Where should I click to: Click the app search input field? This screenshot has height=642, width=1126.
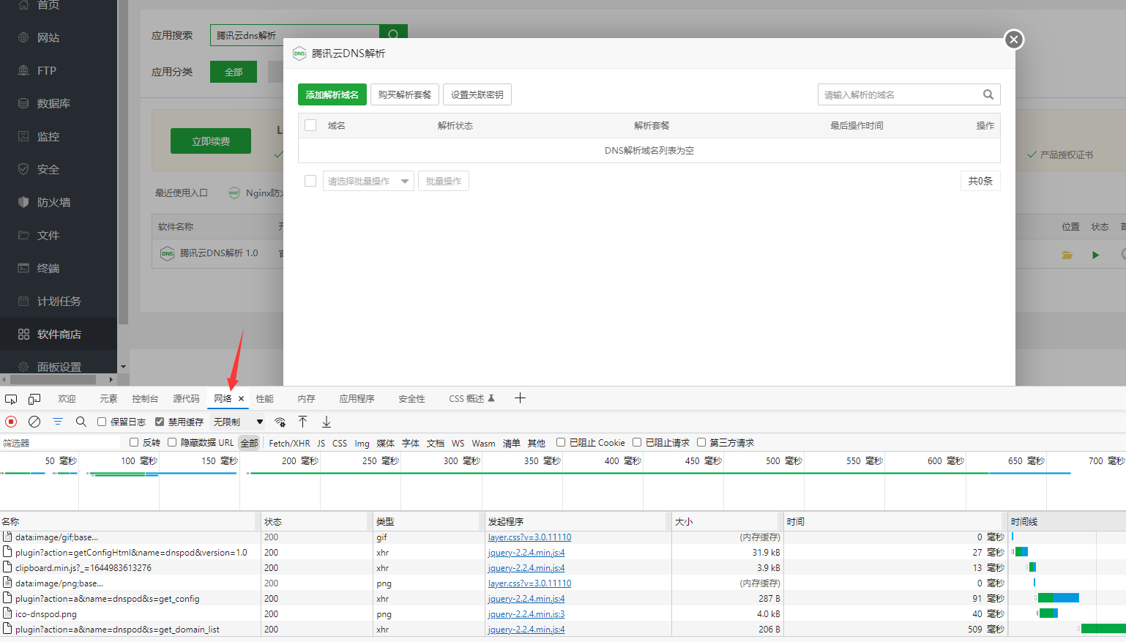click(x=294, y=34)
